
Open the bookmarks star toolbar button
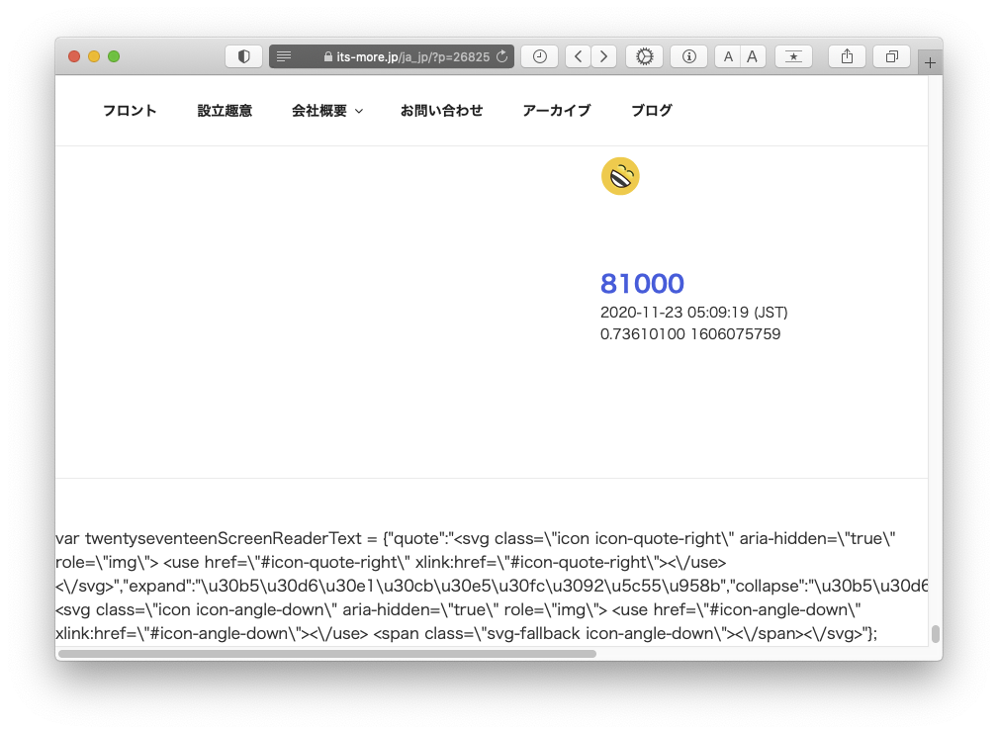pos(793,56)
